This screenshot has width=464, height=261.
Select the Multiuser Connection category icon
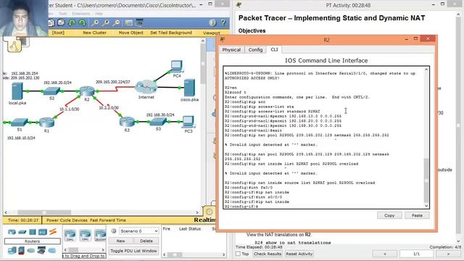[x=51, y=251]
